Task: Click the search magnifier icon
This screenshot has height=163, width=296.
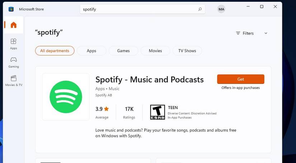Action: tap(200, 9)
